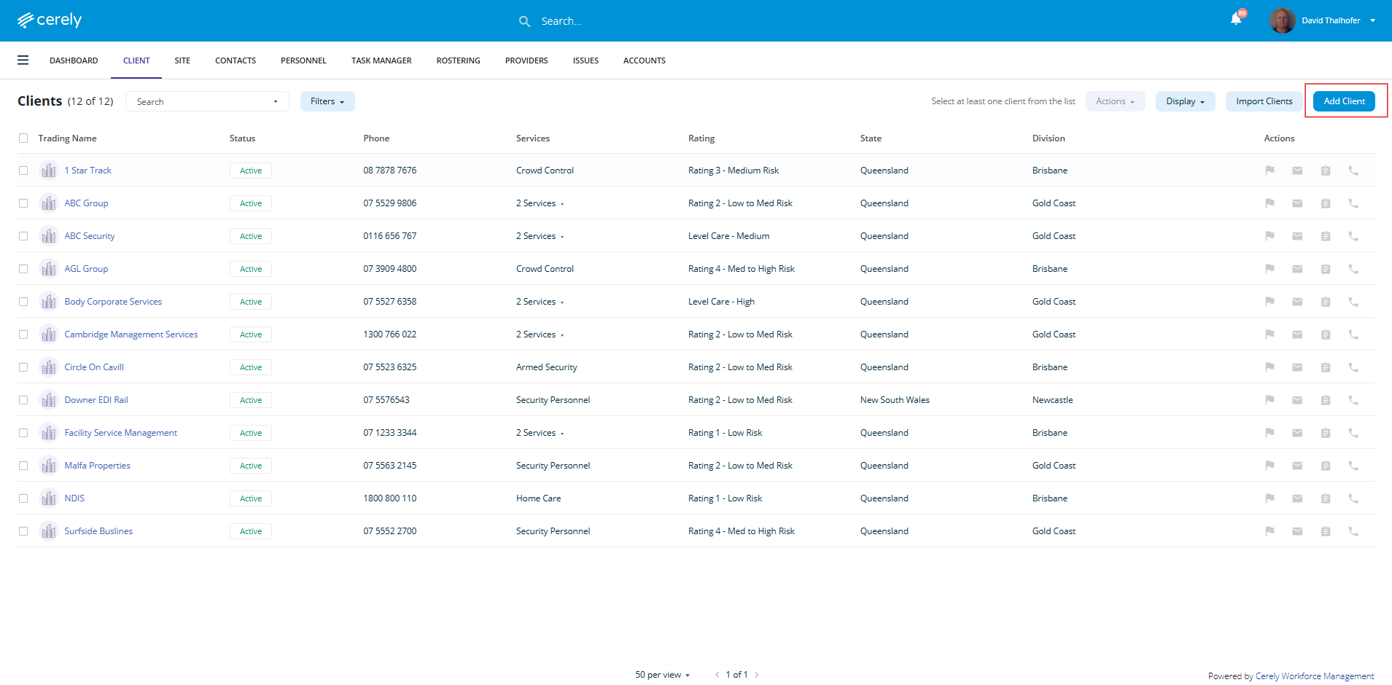Open the Filters dropdown
Image resolution: width=1392 pixels, height=685 pixels.
coord(327,101)
